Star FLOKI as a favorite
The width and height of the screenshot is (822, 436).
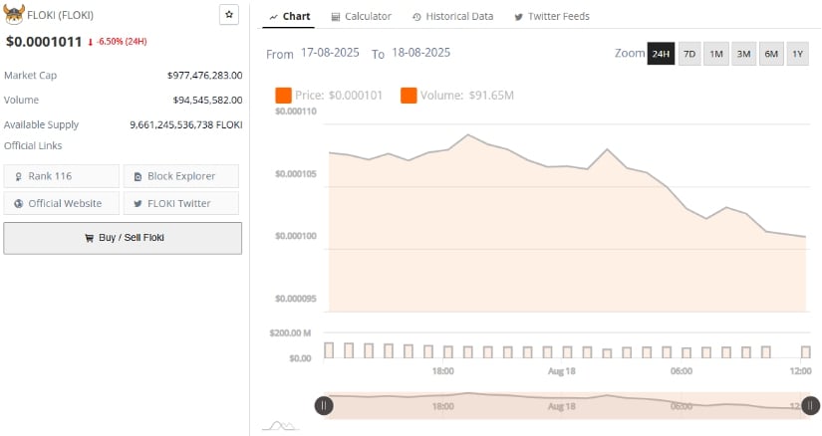click(x=229, y=15)
